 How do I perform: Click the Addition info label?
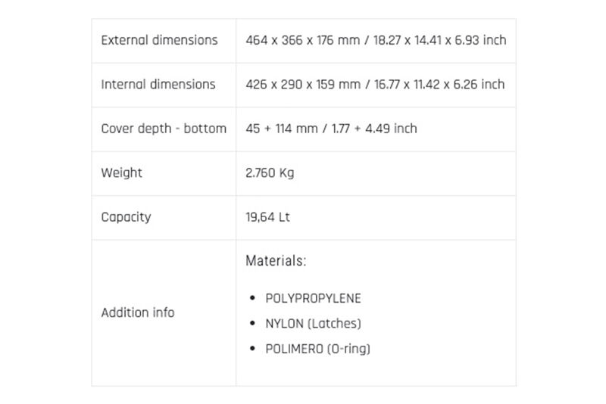[x=138, y=312]
